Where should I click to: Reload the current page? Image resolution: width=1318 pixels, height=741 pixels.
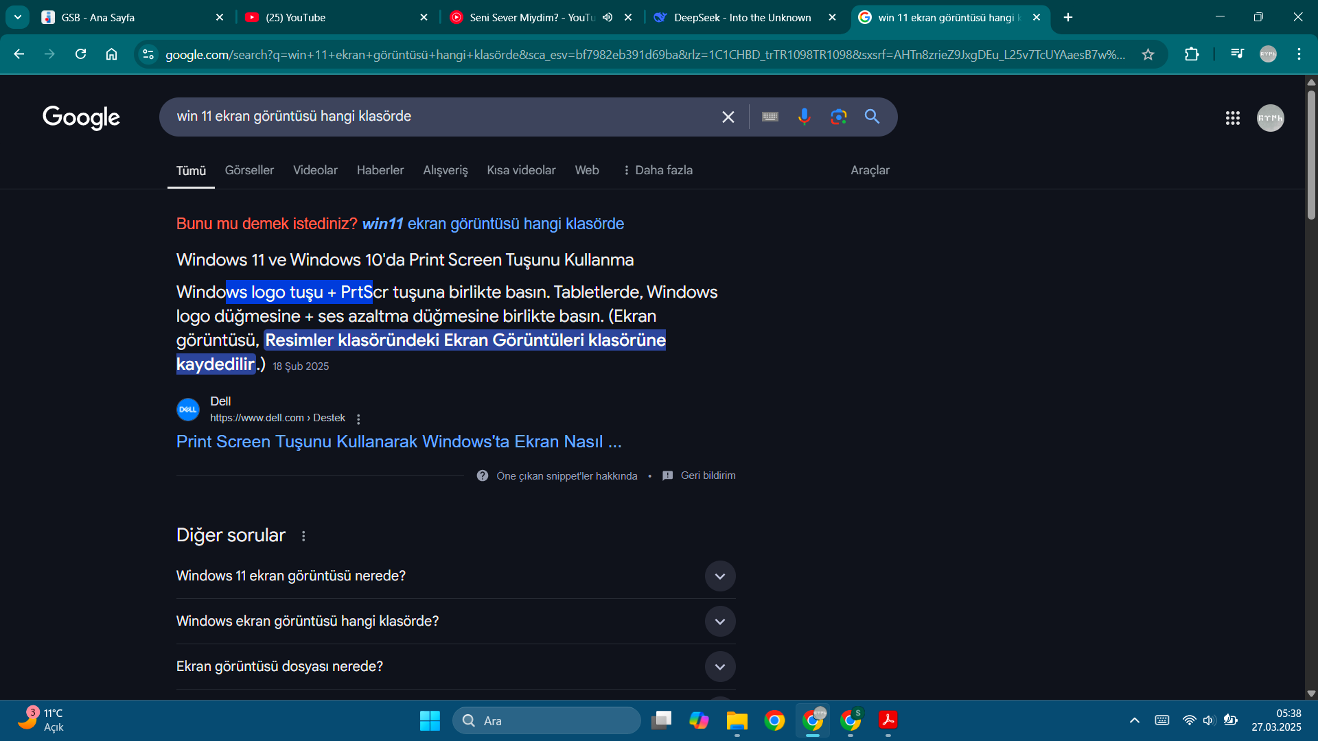tap(80, 54)
